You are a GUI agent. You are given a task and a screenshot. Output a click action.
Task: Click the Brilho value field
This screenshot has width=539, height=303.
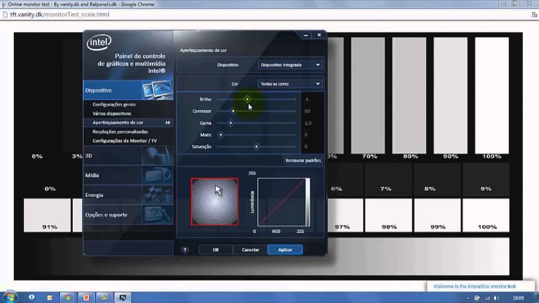click(307, 99)
